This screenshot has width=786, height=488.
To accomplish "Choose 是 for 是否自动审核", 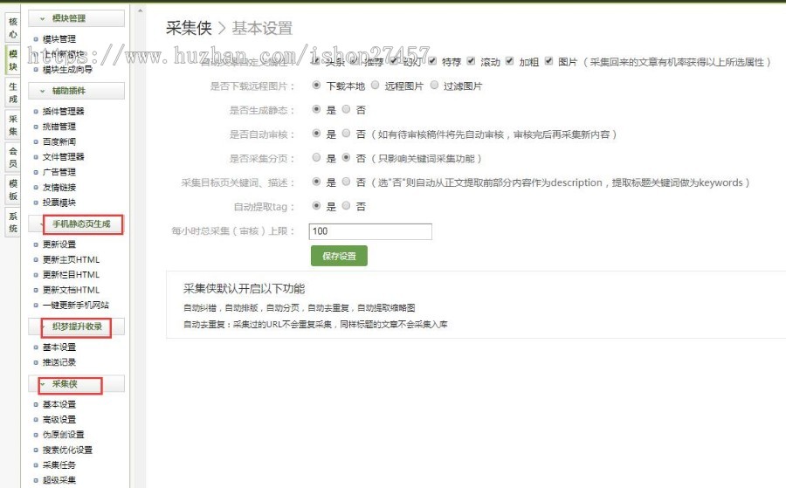I will point(316,134).
